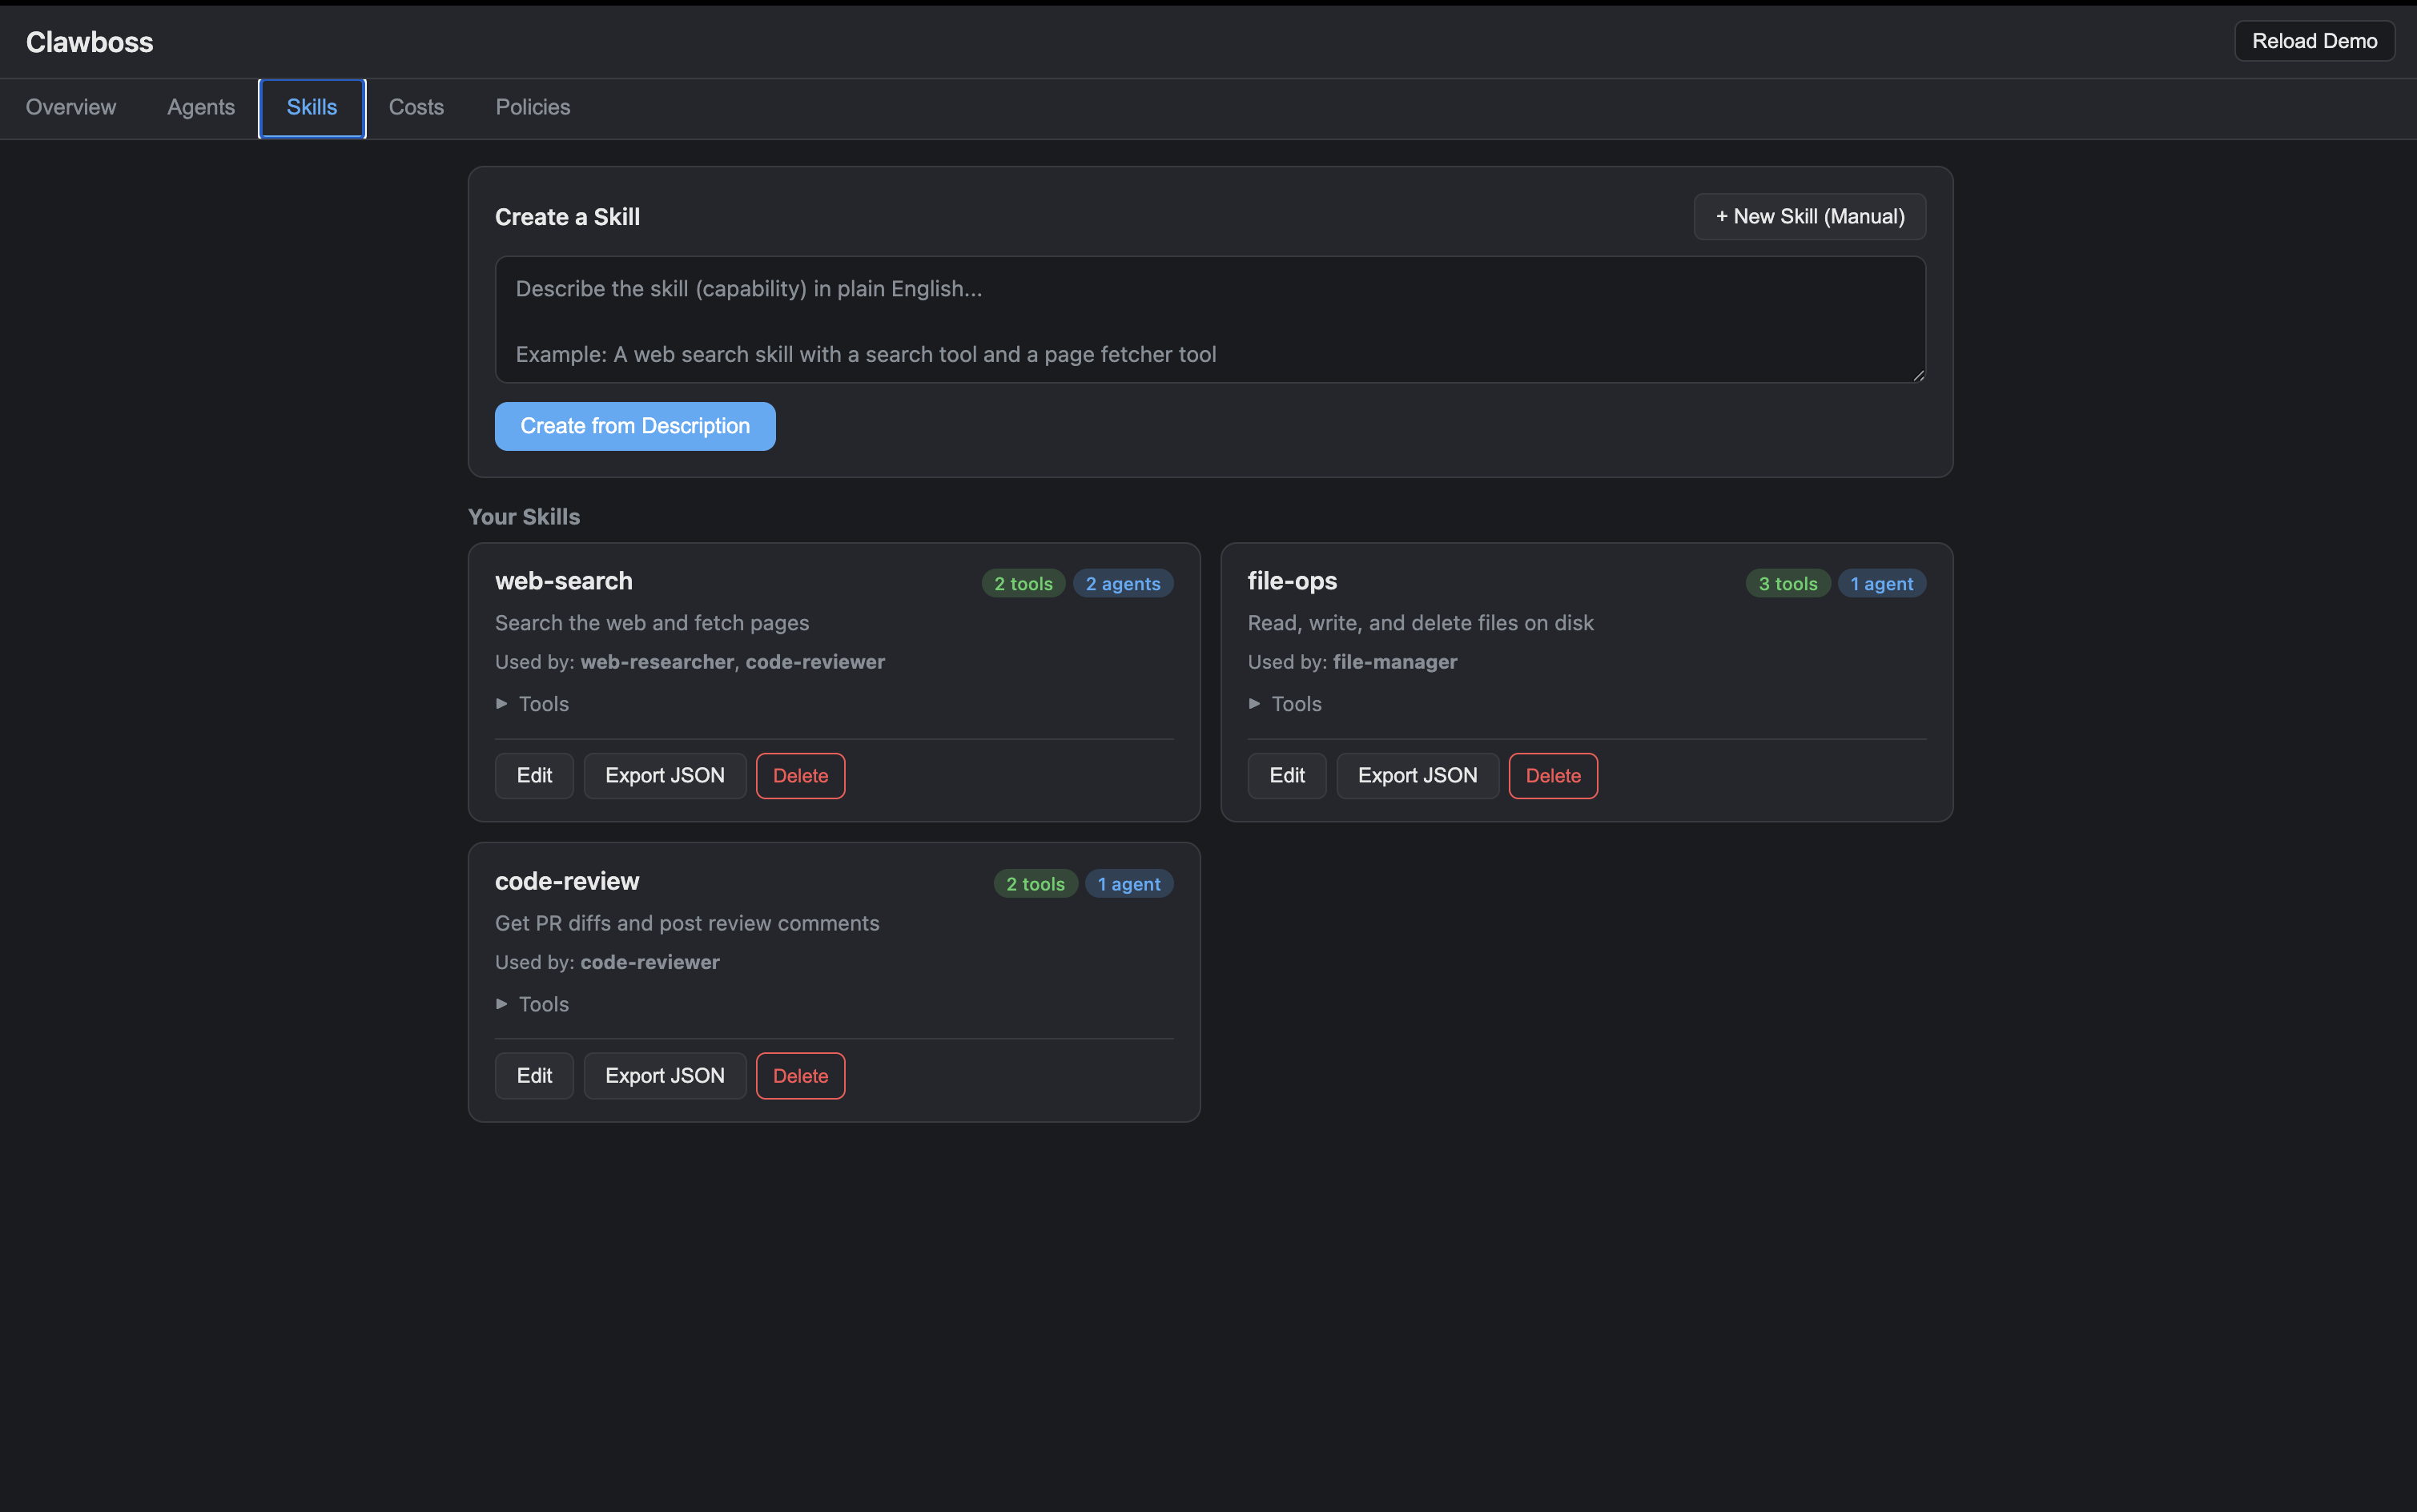Expand the Tools list under file-ops

pyautogui.click(x=1286, y=704)
